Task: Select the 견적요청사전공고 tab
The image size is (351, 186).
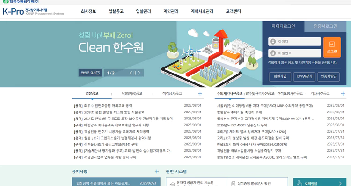Action: click(x=290, y=93)
